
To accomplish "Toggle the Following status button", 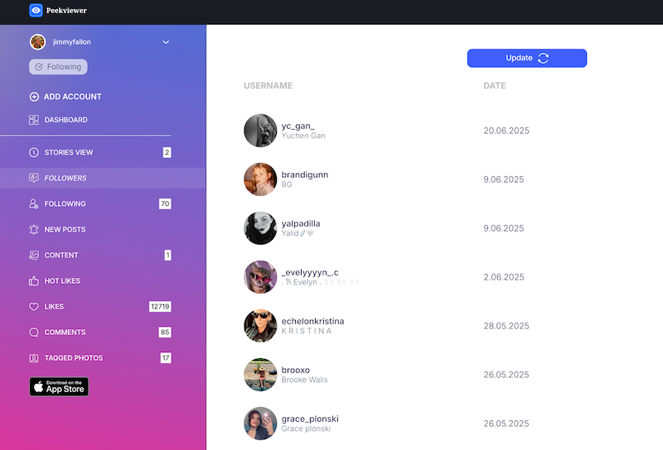I will tap(58, 67).
